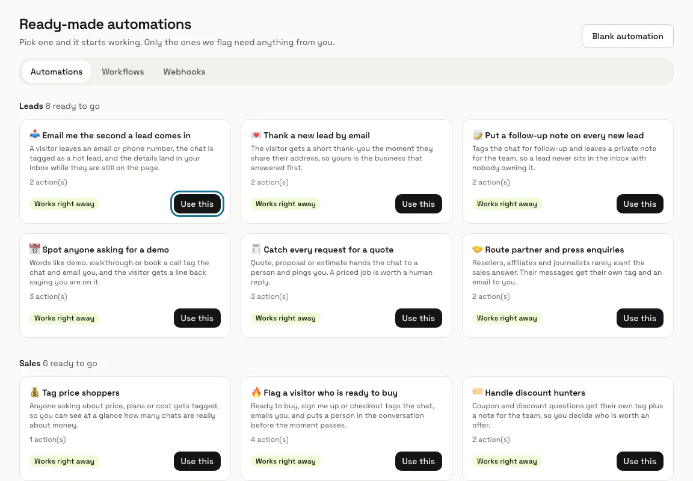Use the 'Catch every request for a quote' automation
The height and width of the screenshot is (481, 693).
point(419,318)
